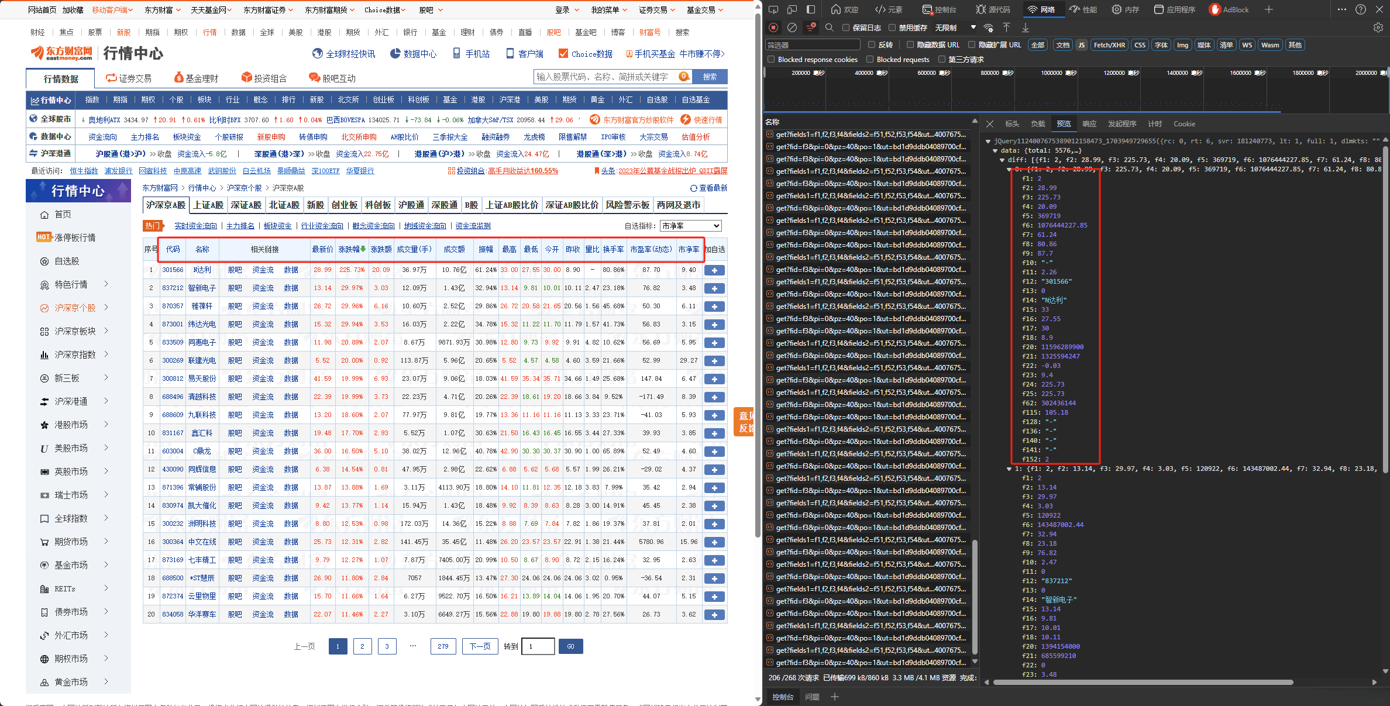
Task: Open the 自选指标 市净率 combo box
Action: point(690,226)
